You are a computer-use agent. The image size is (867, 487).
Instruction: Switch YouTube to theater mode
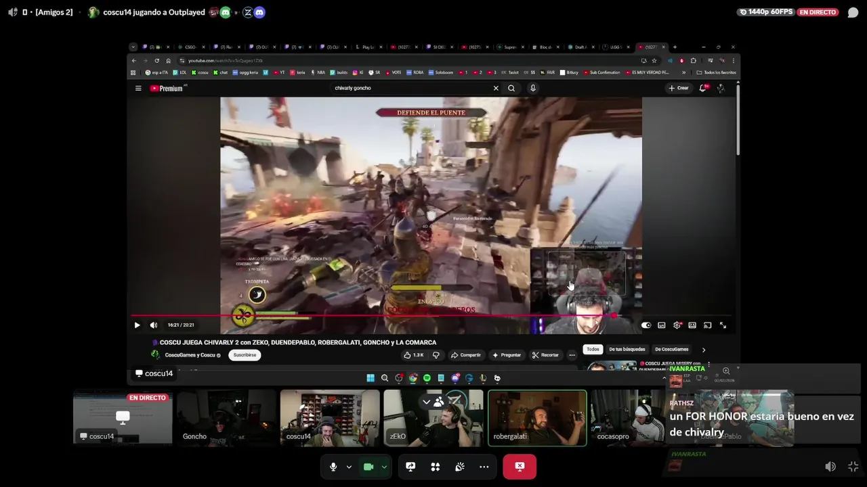point(692,325)
